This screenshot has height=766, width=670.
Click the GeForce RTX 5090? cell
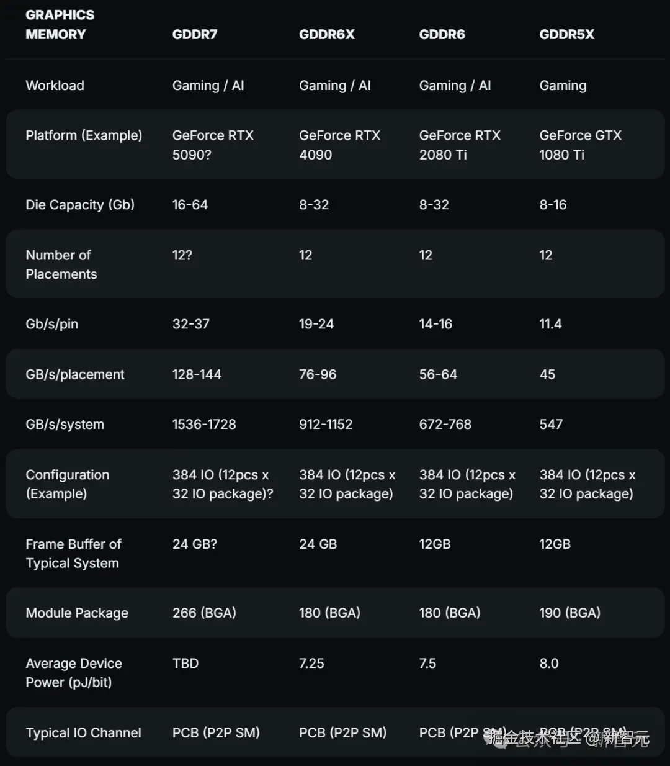point(213,145)
